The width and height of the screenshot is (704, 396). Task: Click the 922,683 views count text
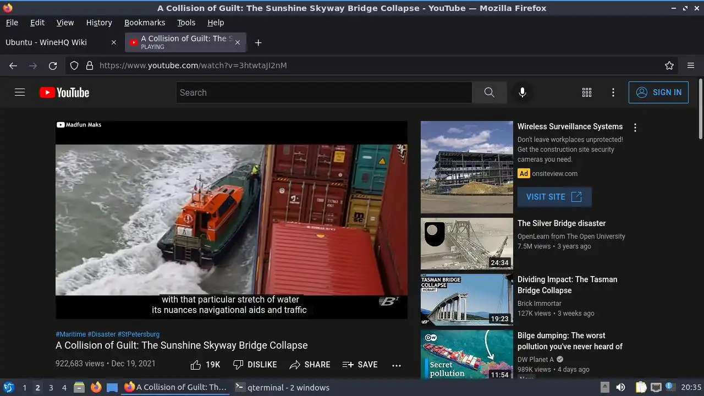(x=80, y=364)
